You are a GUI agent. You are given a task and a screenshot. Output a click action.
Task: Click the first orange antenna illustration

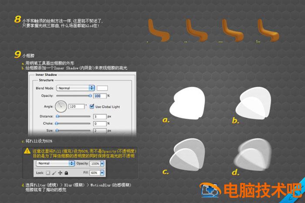coord(159,30)
